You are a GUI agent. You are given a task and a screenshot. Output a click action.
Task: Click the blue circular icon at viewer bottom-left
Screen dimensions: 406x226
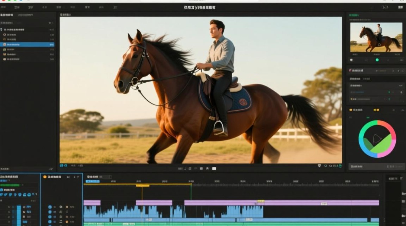point(62,165)
